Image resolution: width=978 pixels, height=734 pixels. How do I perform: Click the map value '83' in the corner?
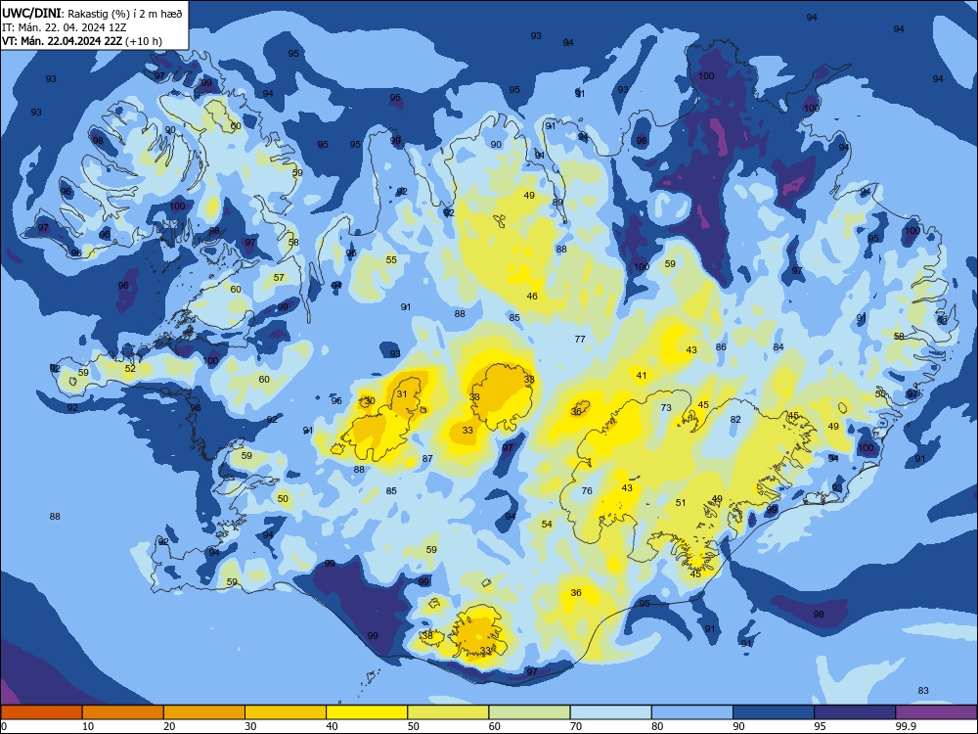pos(923,690)
